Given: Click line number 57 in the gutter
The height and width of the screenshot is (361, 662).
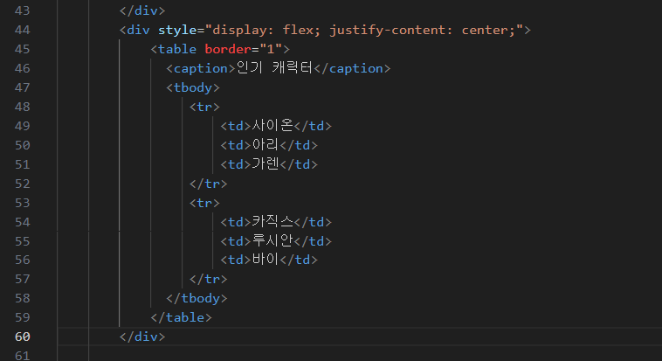Looking at the screenshot, I should coord(23,279).
